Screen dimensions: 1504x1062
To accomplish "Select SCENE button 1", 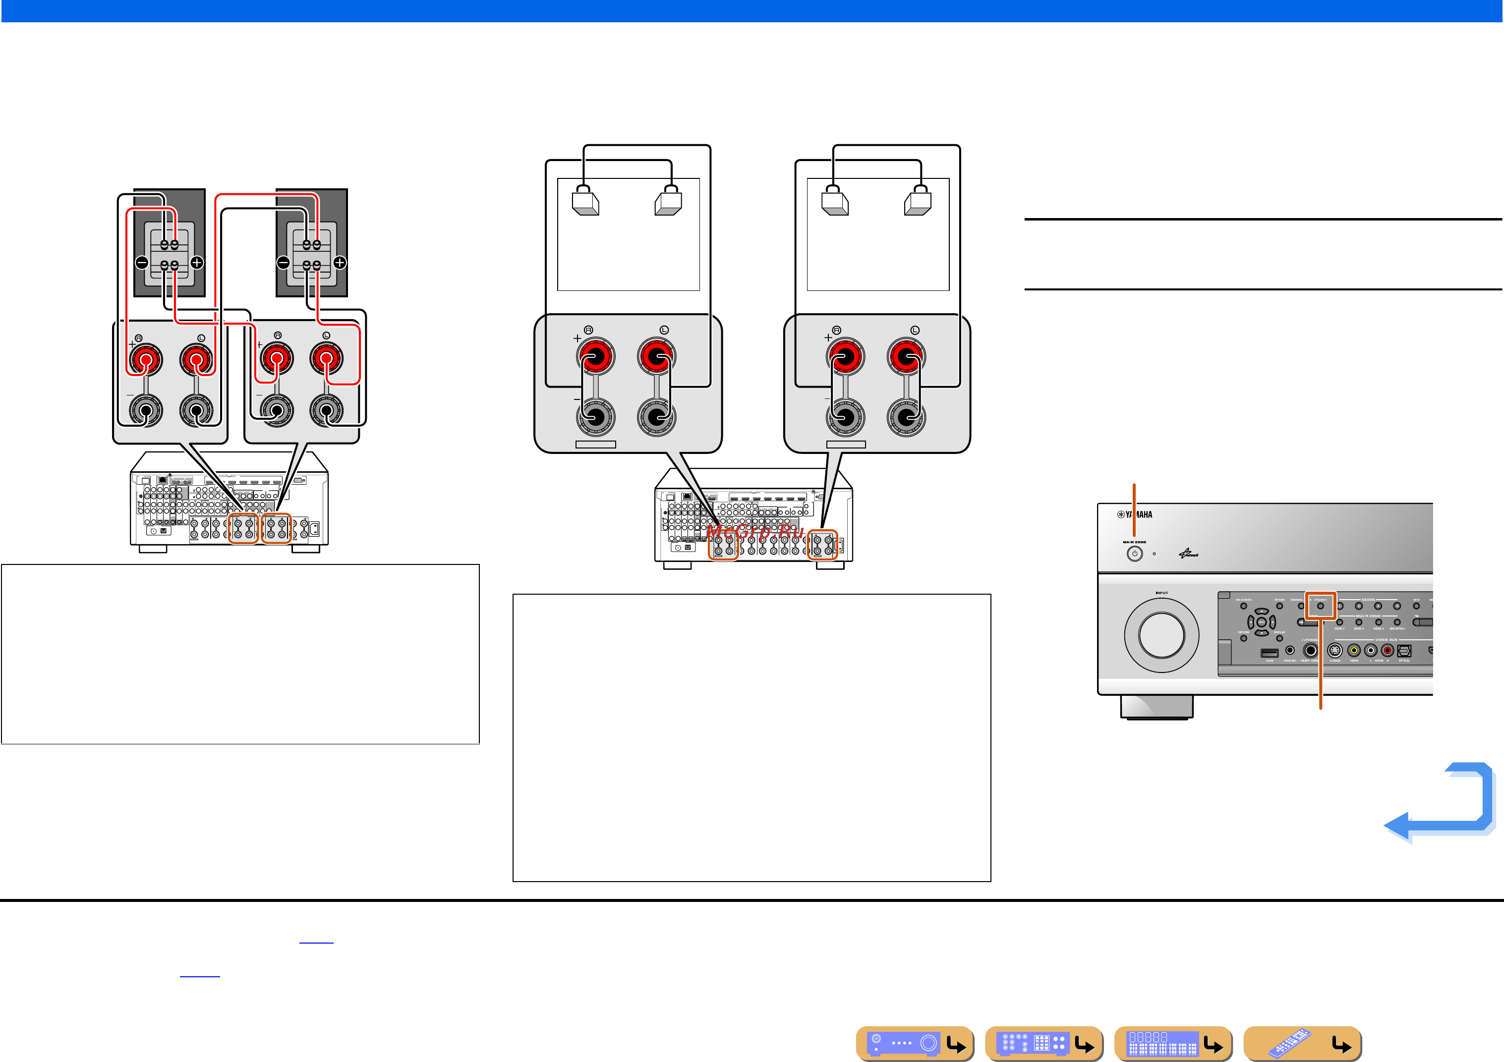I will pyautogui.click(x=1340, y=606).
